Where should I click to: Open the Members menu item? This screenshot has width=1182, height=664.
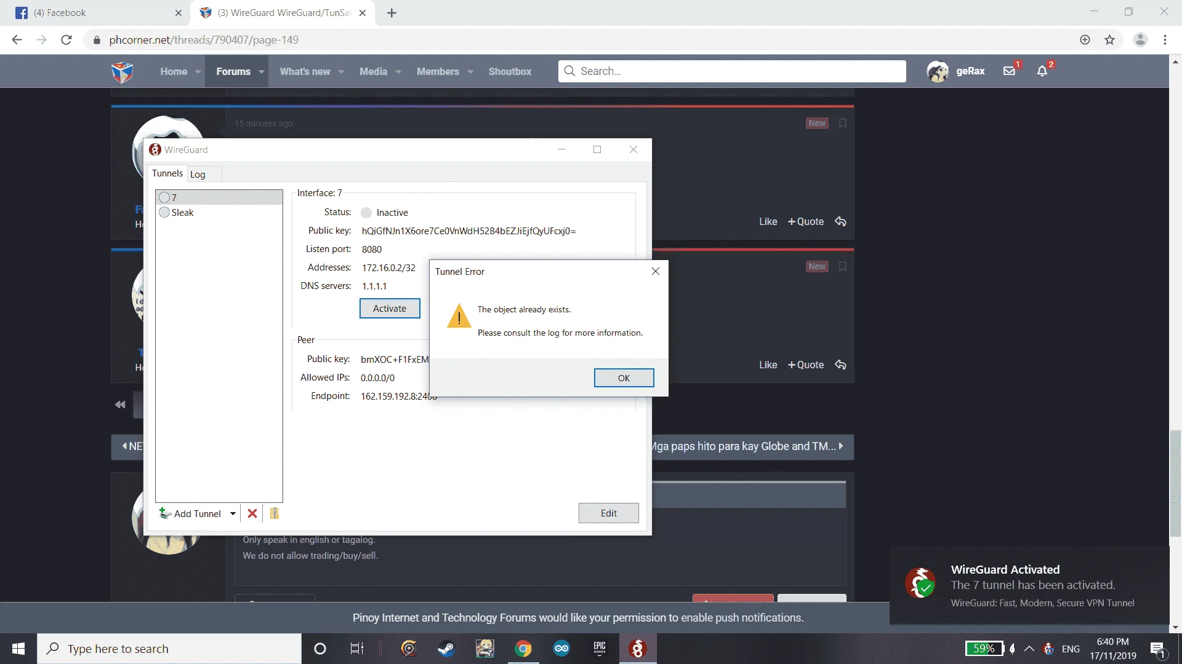click(x=438, y=71)
